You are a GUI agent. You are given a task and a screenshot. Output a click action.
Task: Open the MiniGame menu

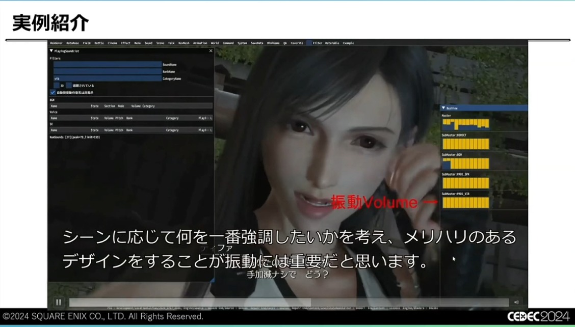pos(273,43)
